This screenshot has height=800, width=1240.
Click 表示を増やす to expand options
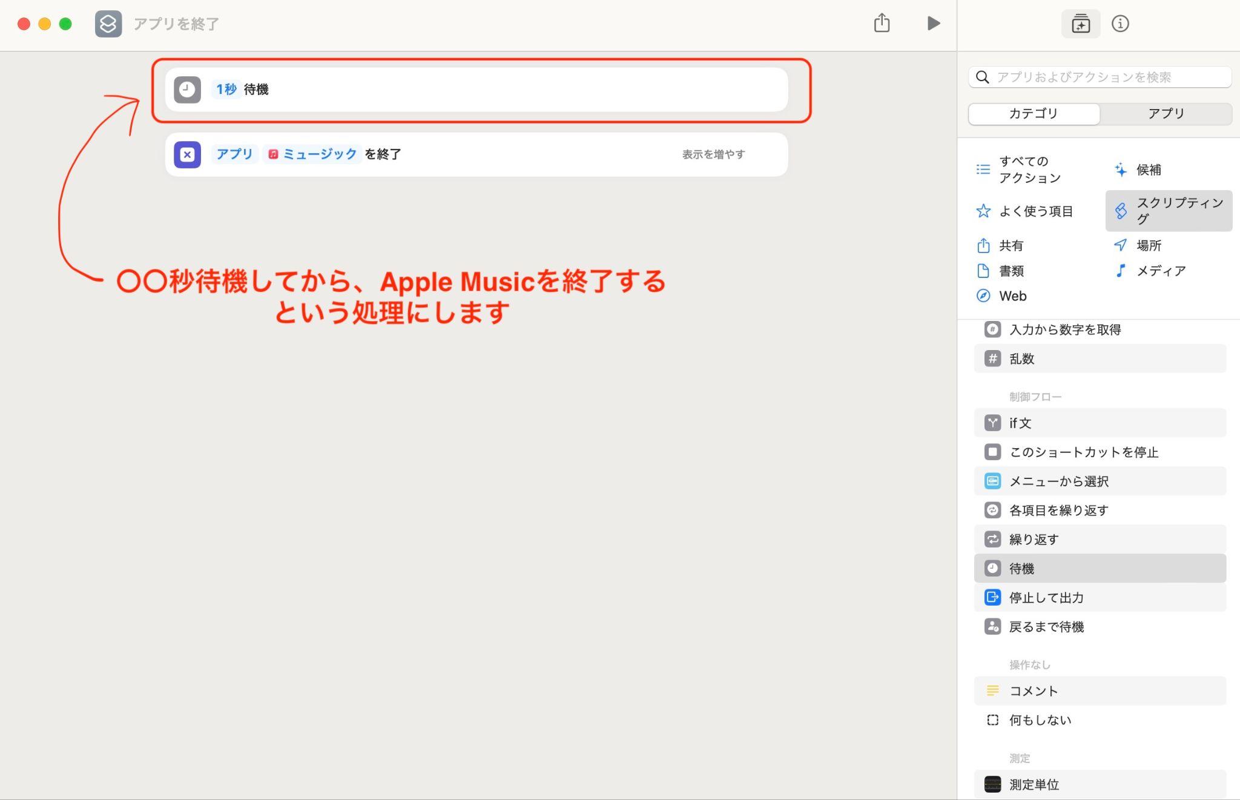[714, 154]
